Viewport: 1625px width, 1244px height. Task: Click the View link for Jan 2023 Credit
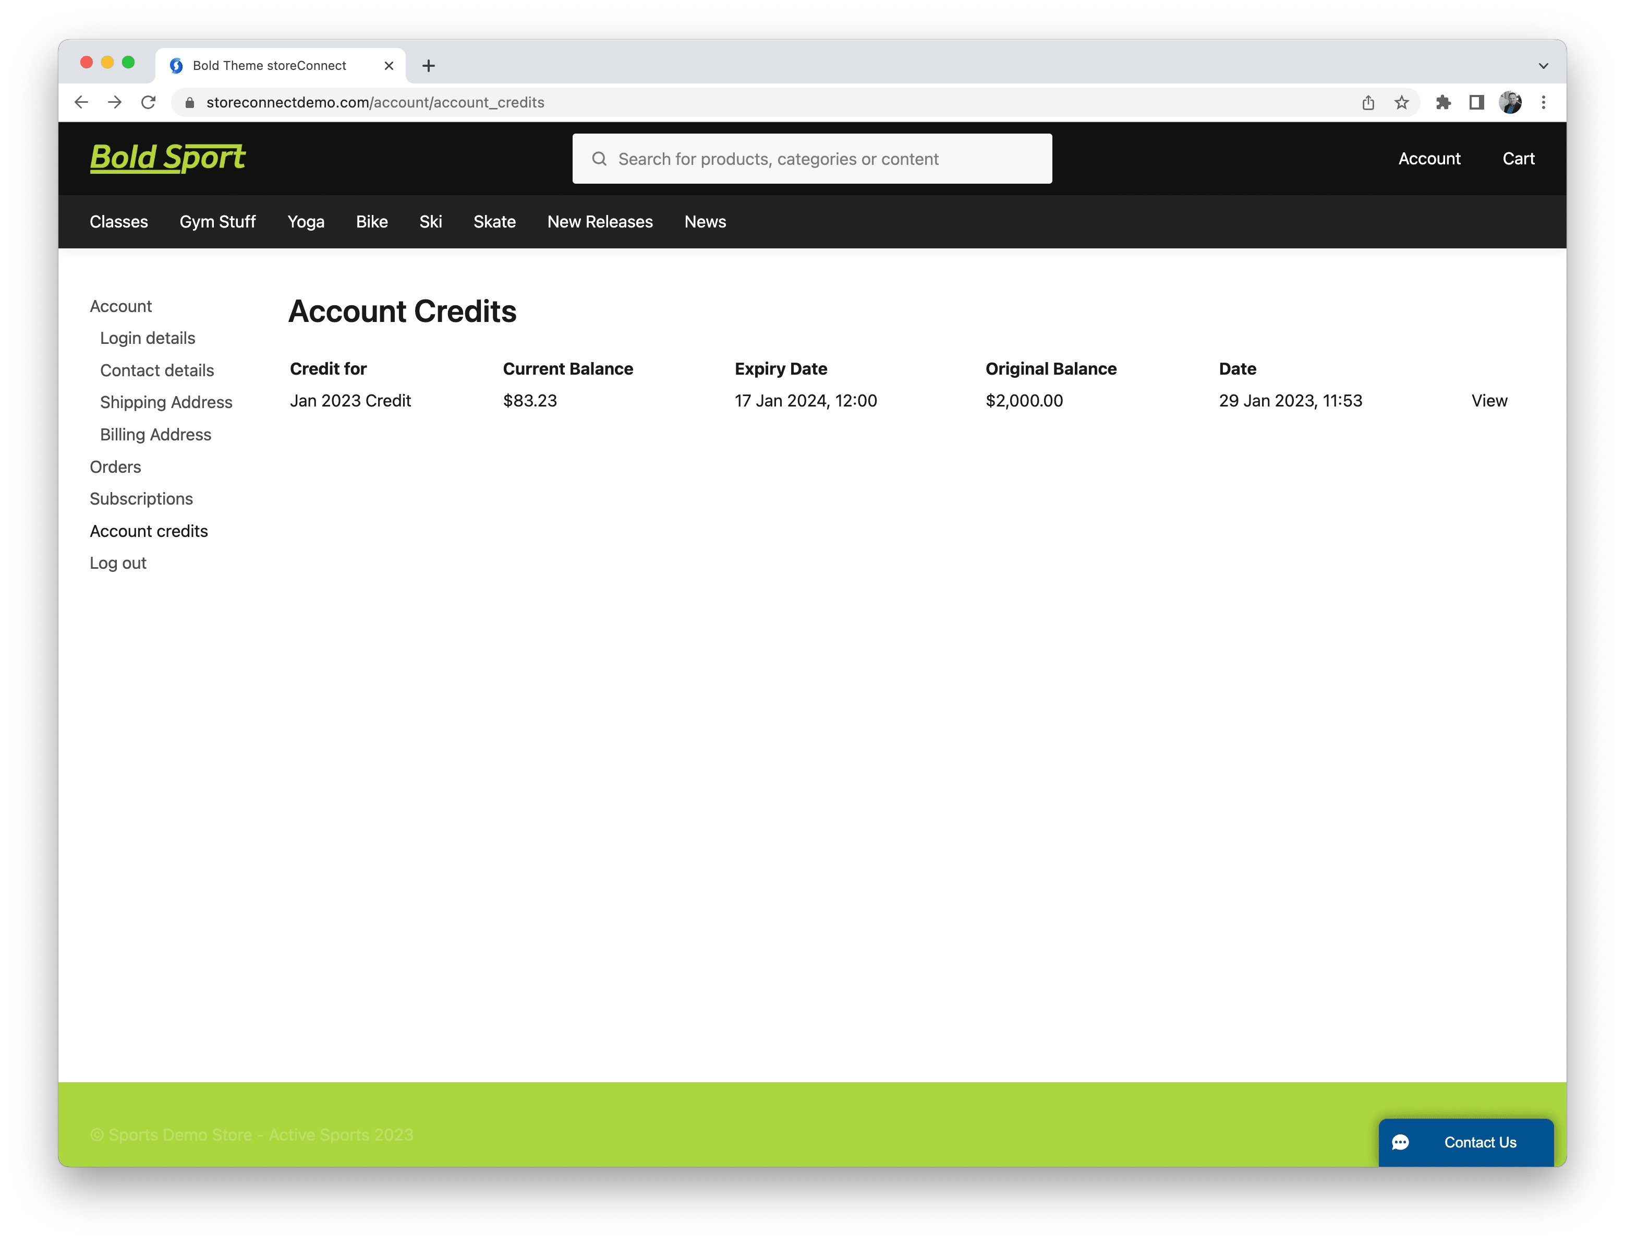[1489, 401]
